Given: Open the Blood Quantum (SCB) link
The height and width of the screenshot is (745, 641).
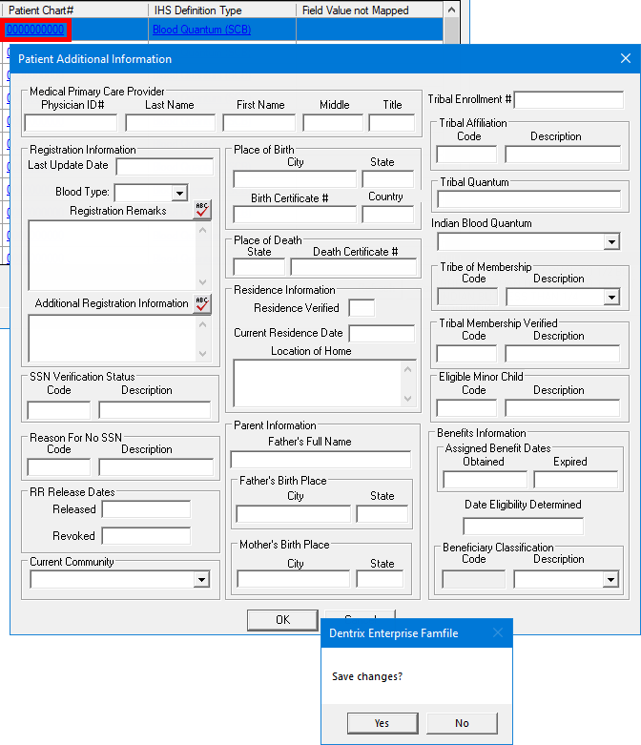Looking at the screenshot, I should click(201, 30).
